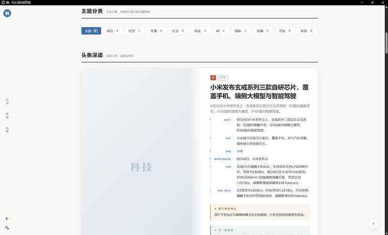Screen dimensions: 388x235
Task: Click the 科技 placeholder image of the card
Action: (141, 152)
